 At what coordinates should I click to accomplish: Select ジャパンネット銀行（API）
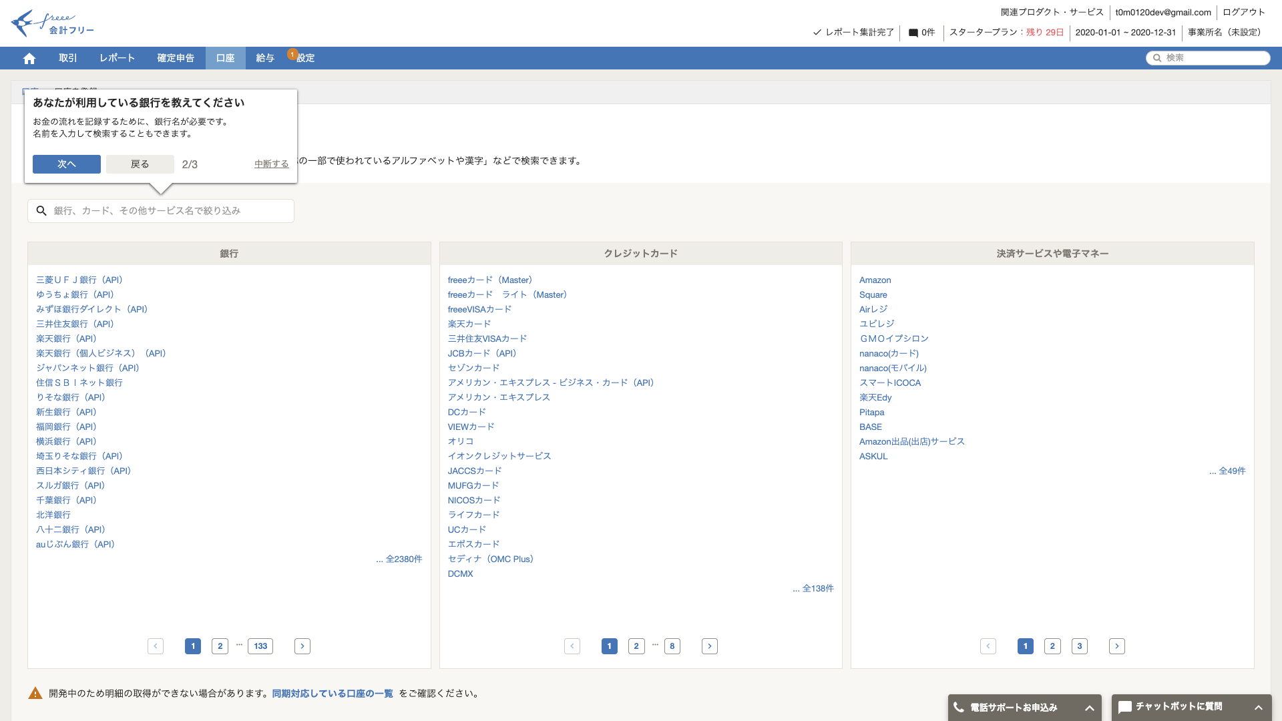click(87, 369)
